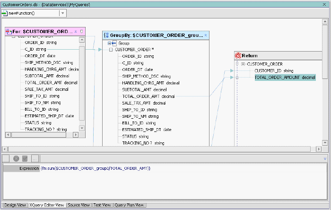This screenshot has height=210, width=331.
Task: Click canvas horizontal scrollbar thumb
Action: [159, 149]
